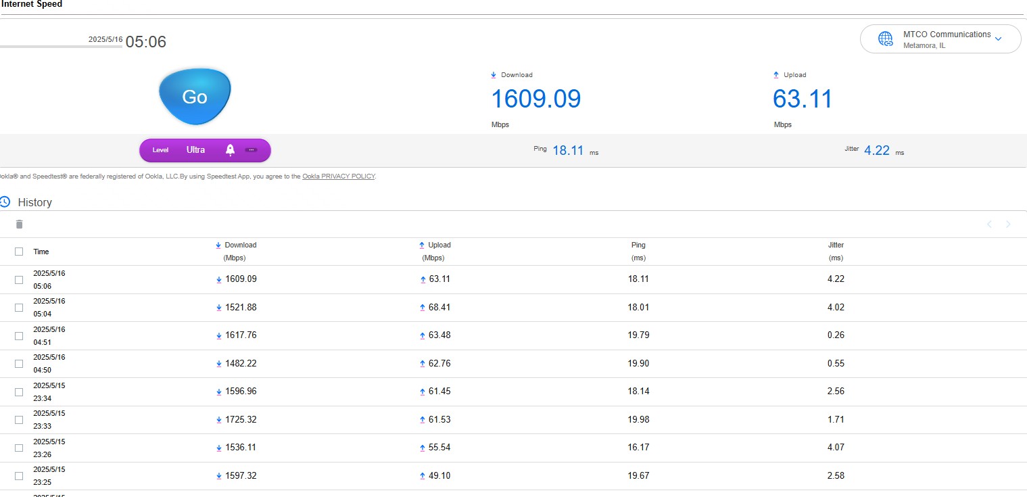Click the upload arrow icon above 63.11

click(x=776, y=75)
